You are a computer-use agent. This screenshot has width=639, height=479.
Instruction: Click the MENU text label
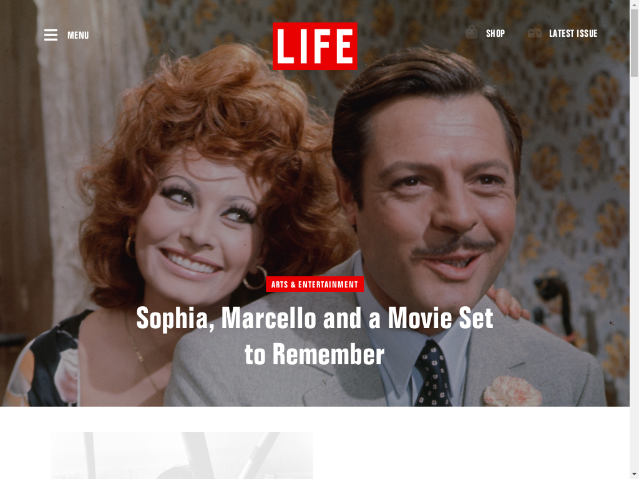(x=78, y=36)
